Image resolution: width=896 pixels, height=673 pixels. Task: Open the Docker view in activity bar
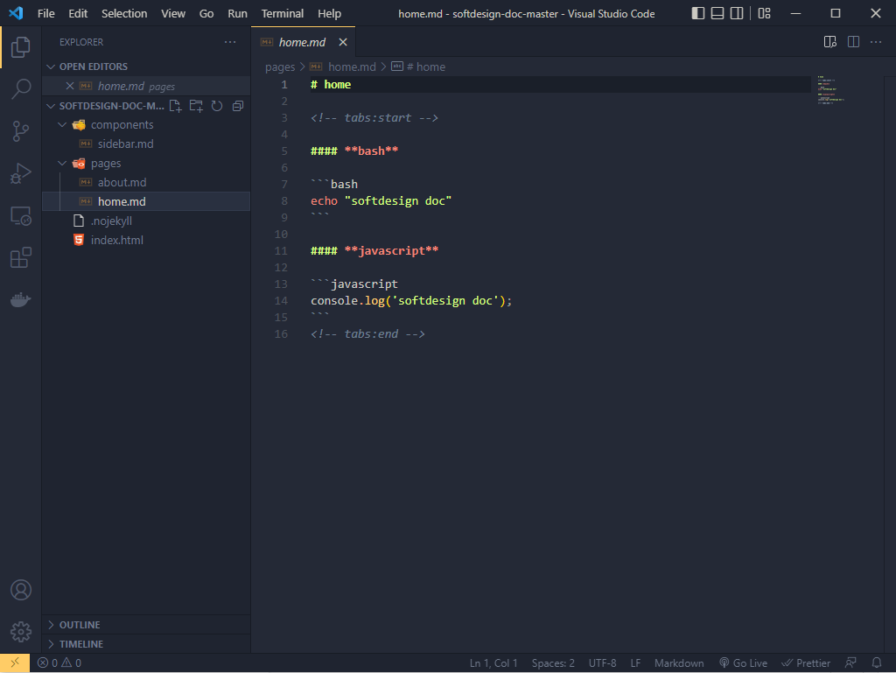tap(21, 299)
